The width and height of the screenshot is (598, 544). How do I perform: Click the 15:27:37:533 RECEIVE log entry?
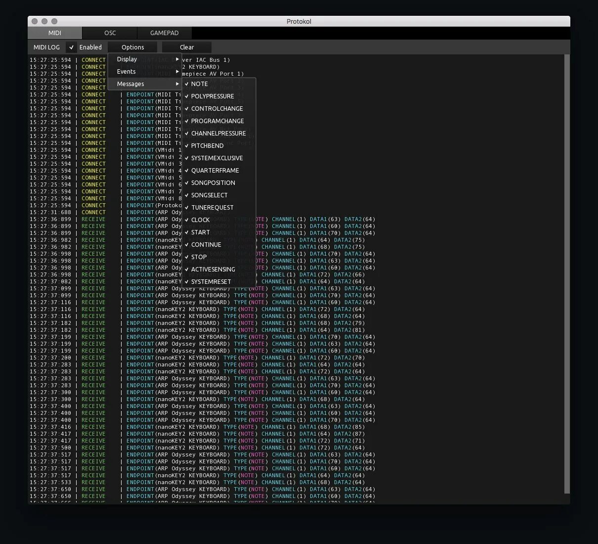pos(197,482)
